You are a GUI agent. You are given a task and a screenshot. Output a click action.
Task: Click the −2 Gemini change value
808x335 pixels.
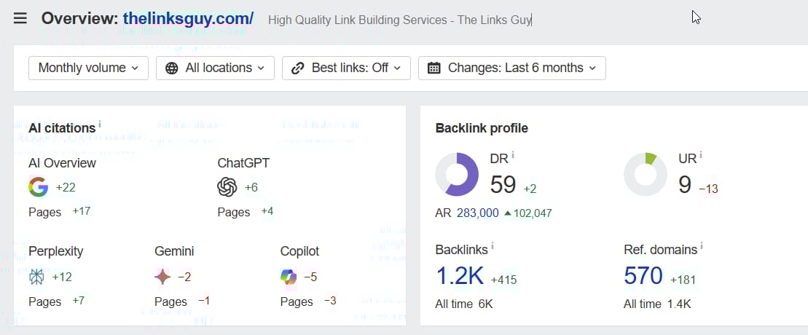(184, 277)
